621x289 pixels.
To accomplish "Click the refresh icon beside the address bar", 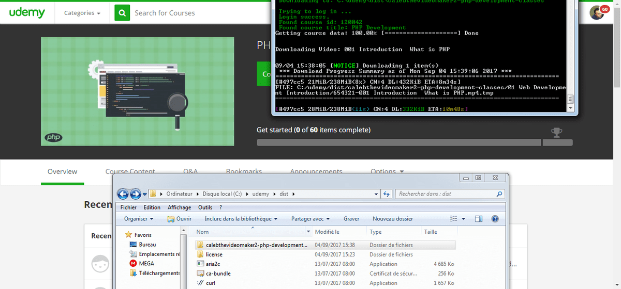I will tap(386, 194).
